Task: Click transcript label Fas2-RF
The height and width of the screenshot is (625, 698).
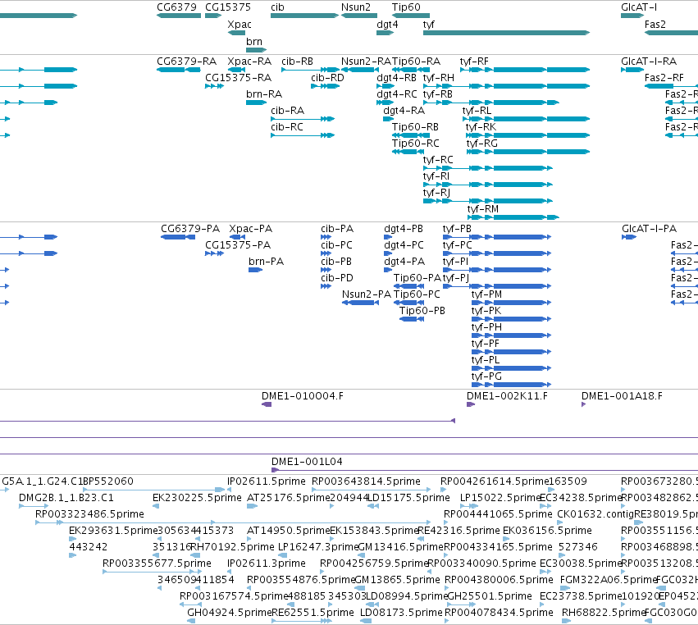Action: coord(664,78)
